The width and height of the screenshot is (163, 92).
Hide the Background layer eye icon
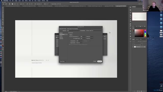pyautogui.click(x=133, y=47)
